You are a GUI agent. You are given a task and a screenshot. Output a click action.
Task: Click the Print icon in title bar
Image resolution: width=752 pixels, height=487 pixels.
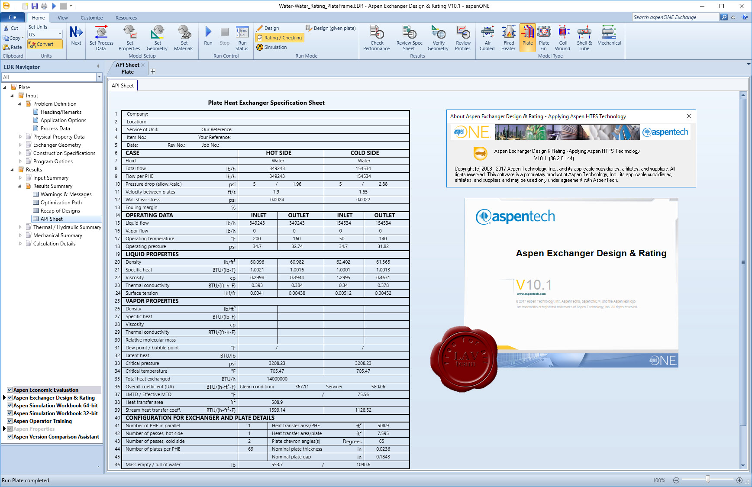click(44, 6)
